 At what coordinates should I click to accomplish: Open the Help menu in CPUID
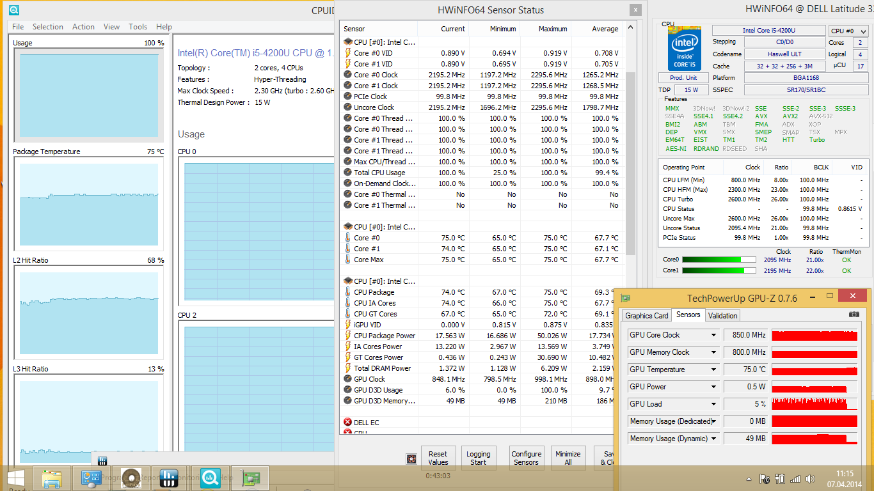click(164, 27)
